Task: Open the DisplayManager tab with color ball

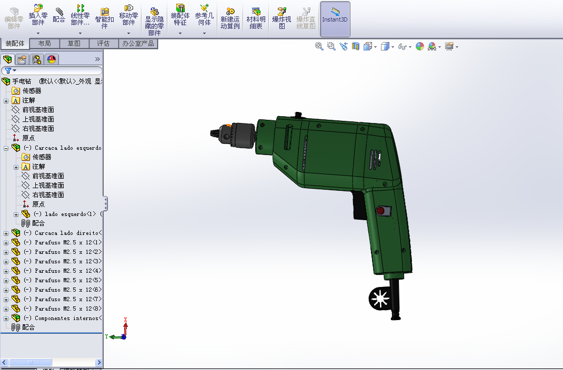Action: click(x=51, y=59)
